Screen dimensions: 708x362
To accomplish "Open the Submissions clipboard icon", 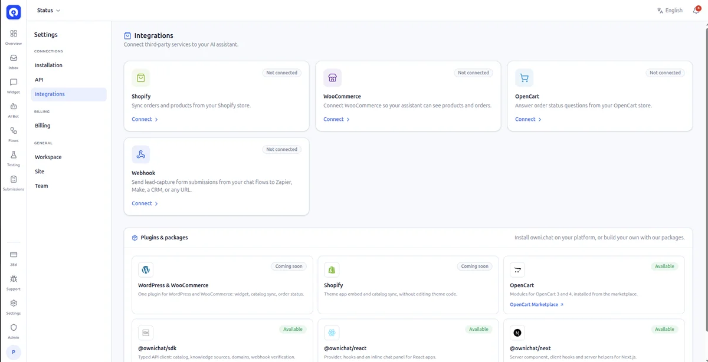I will (14, 179).
